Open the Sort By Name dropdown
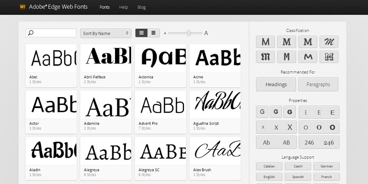Image resolution: width=368 pixels, height=184 pixels. [x=105, y=33]
